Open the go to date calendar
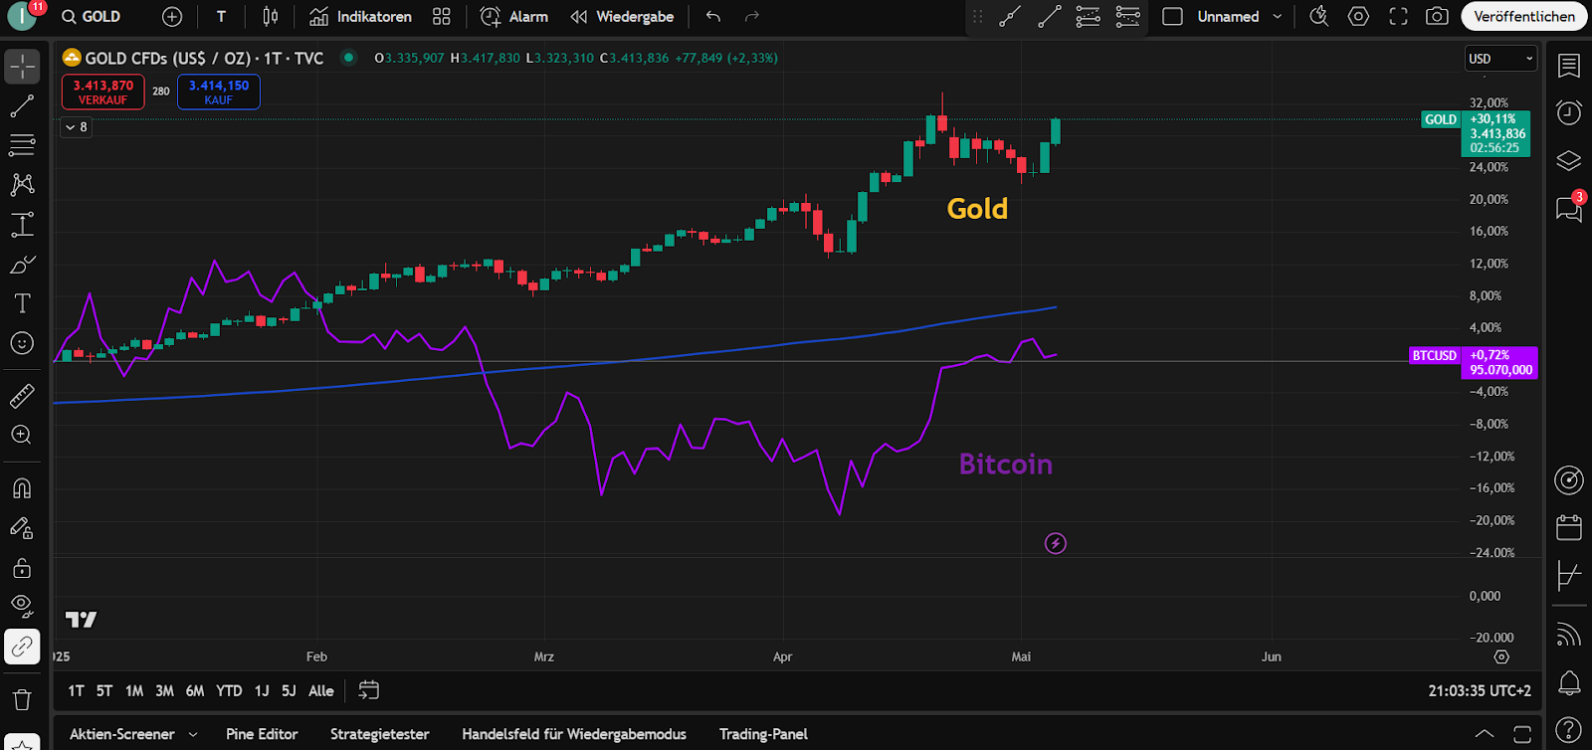The width and height of the screenshot is (1592, 750). point(369,690)
